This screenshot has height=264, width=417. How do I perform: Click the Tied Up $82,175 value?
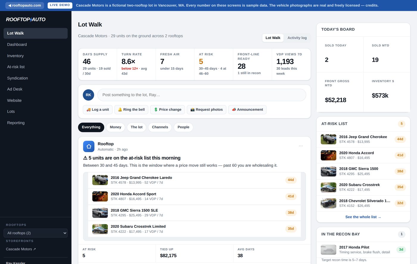pos(168,256)
